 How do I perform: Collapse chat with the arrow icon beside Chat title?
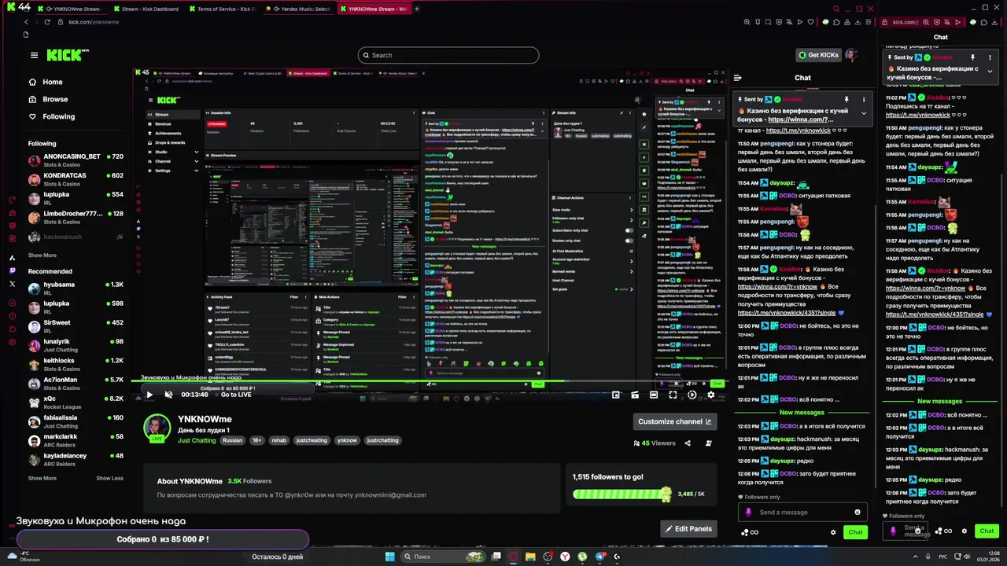[737, 78]
